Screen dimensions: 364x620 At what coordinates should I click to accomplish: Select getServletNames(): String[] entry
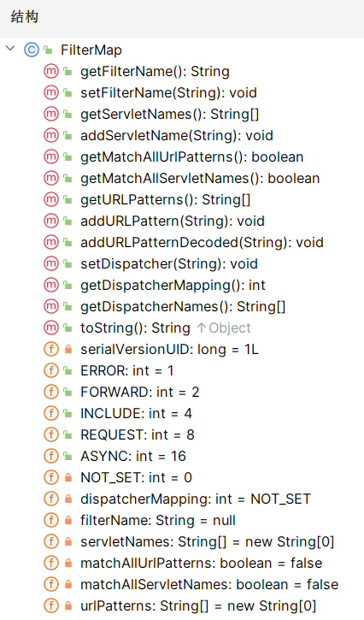(x=169, y=115)
